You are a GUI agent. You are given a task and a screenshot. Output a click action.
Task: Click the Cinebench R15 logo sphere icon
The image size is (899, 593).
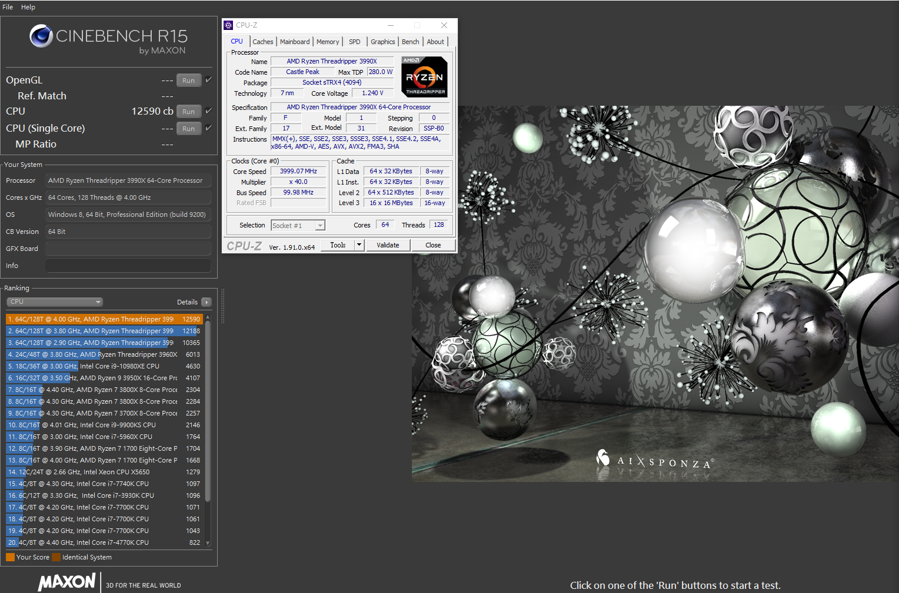click(41, 36)
